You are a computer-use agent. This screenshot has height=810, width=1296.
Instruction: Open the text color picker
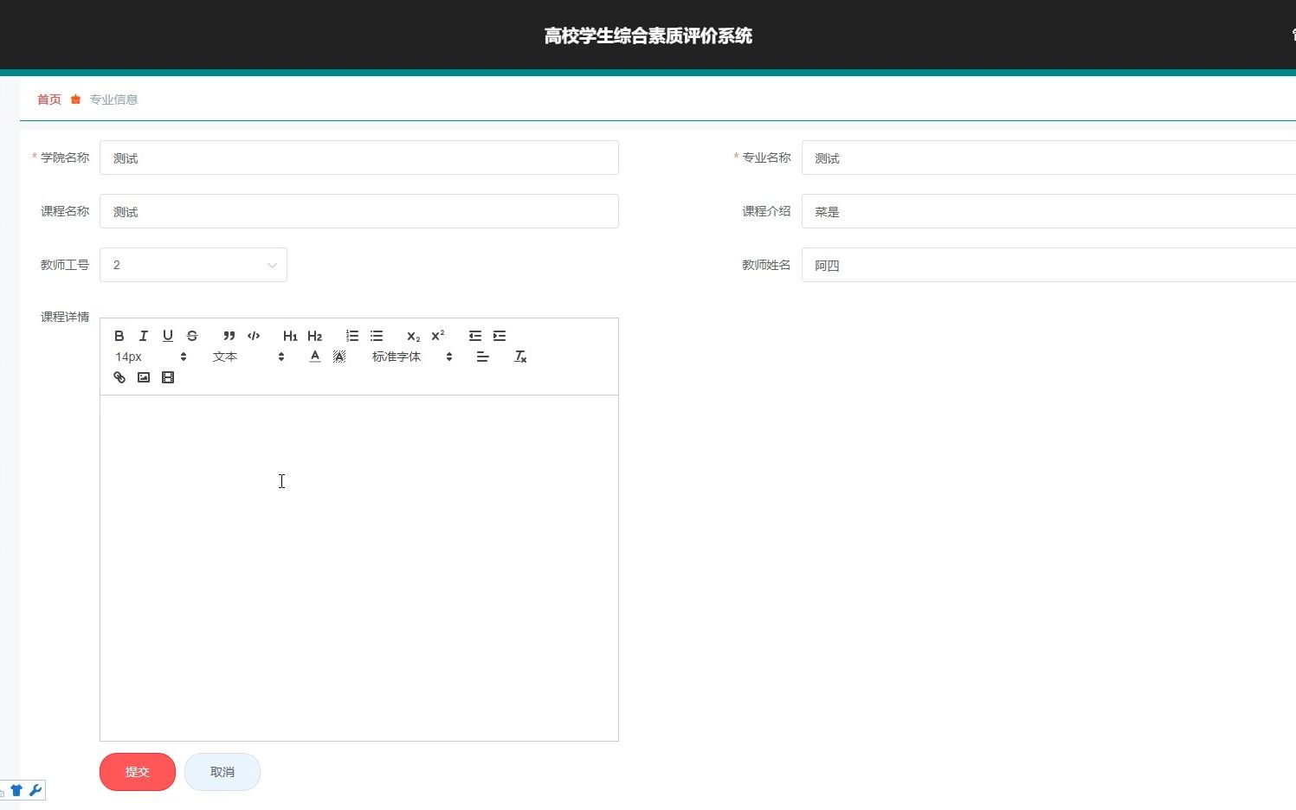(315, 357)
